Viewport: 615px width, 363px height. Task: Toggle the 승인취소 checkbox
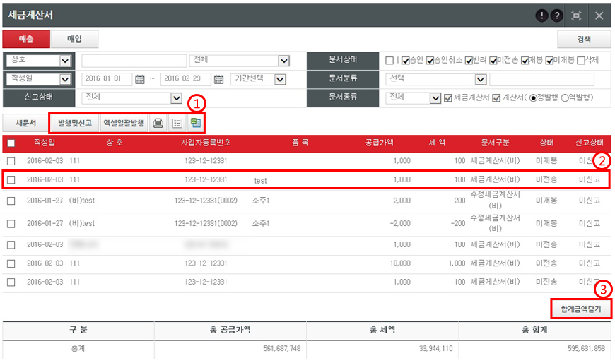tap(430, 60)
